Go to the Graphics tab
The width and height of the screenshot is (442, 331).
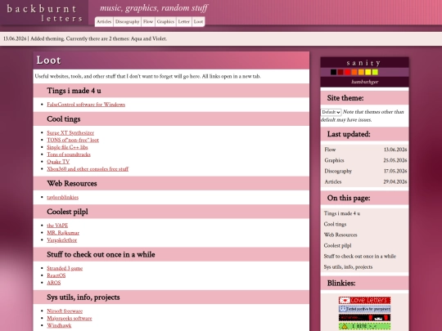pyautogui.click(x=165, y=22)
